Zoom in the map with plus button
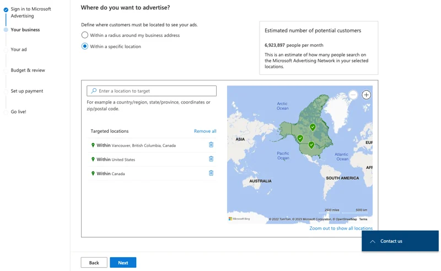 point(366,95)
